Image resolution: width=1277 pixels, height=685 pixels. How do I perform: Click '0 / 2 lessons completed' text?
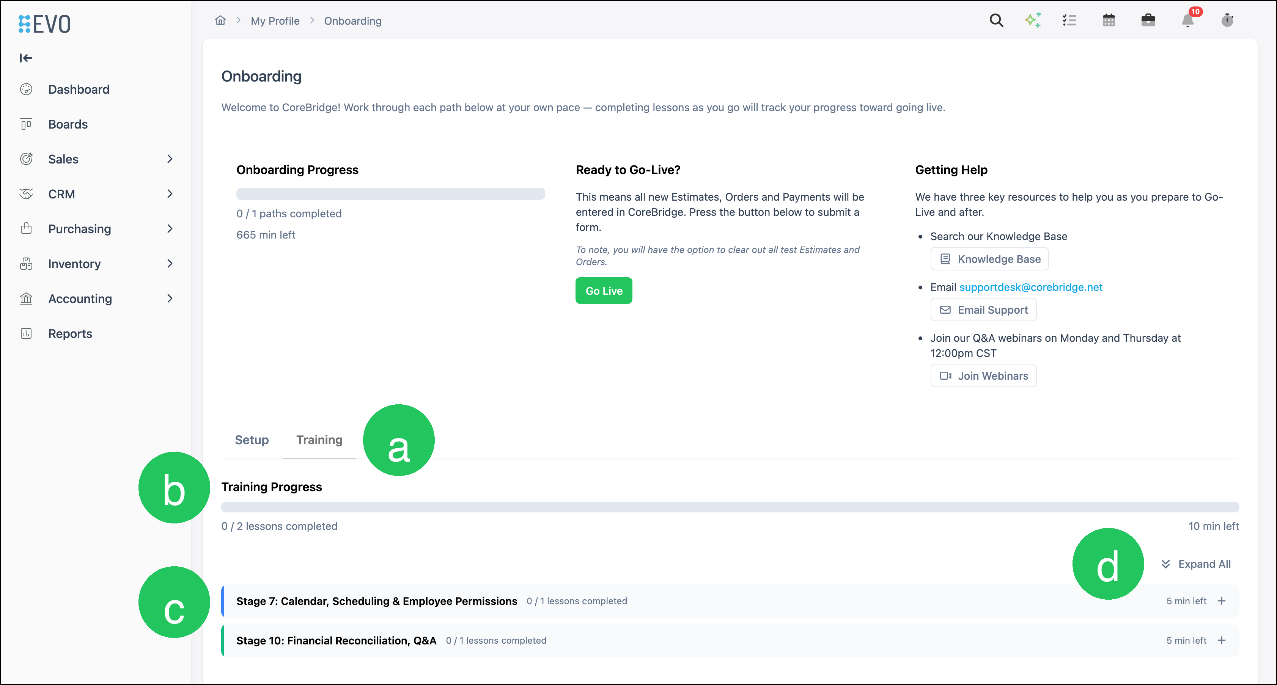[x=279, y=526]
